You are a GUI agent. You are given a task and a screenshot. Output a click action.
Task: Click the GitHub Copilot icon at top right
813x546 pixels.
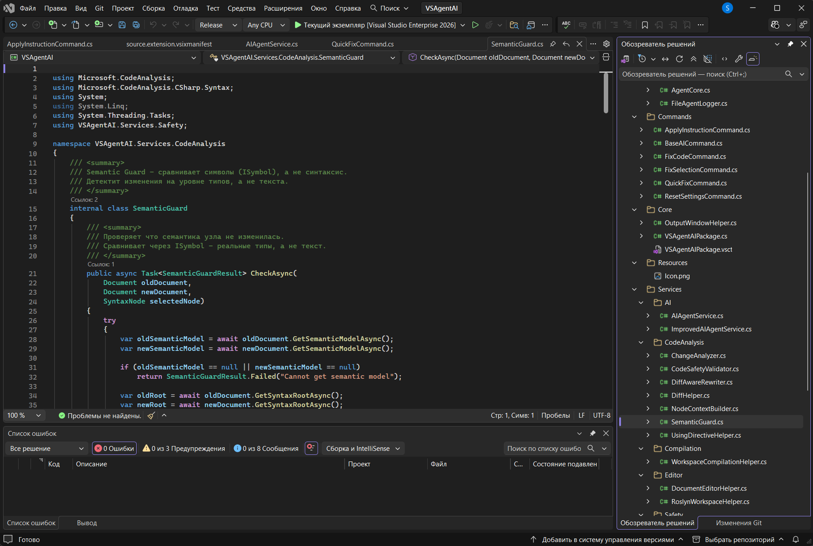point(775,25)
